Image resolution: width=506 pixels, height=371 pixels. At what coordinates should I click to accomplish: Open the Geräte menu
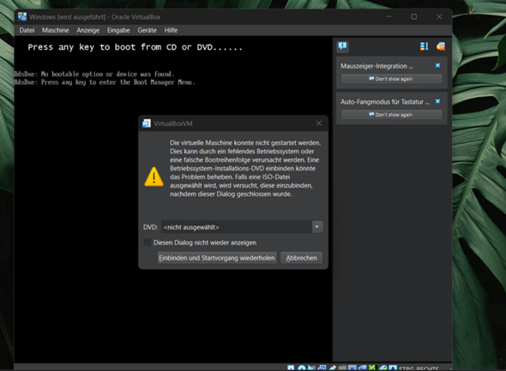[148, 30]
